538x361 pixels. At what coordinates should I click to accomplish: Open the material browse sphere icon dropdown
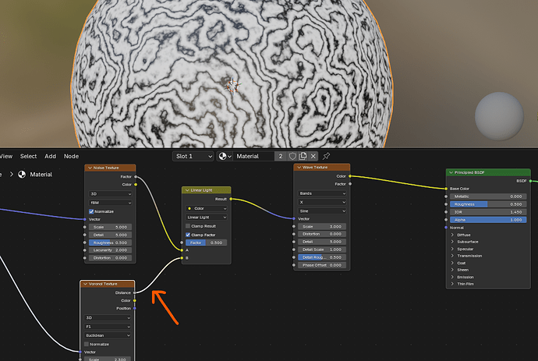tap(225, 156)
